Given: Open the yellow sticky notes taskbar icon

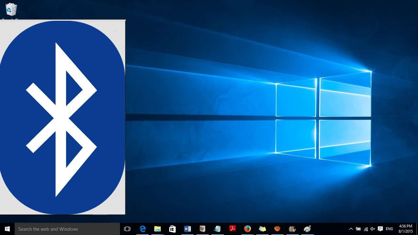Looking at the screenshot, I should coord(263,229).
